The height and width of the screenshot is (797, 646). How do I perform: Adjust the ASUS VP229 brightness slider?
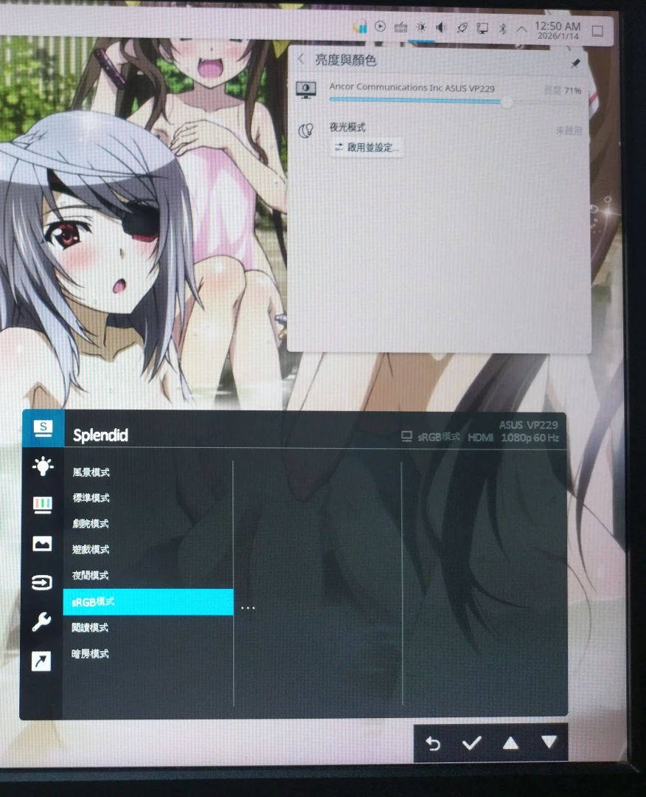[x=507, y=102]
